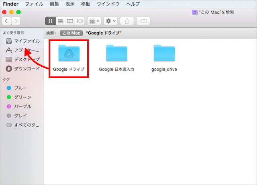The height and width of the screenshot is (185, 257).
Task: Select the Google 日本語入力 folder icon
Action: click(116, 53)
